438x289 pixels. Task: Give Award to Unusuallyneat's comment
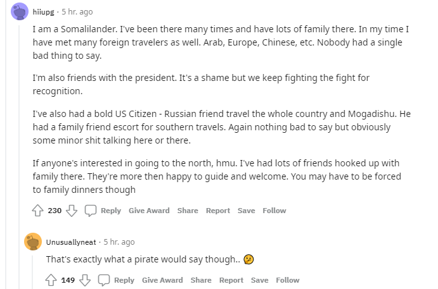click(162, 280)
